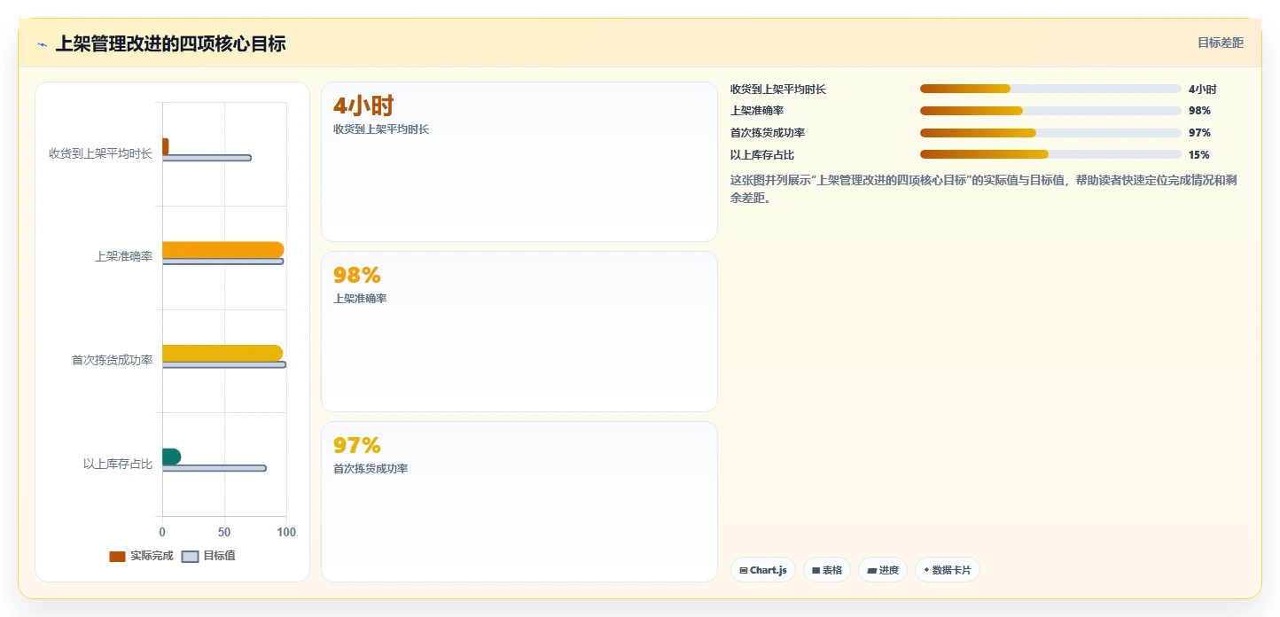Click the orange 实际完成 legend swatch
This screenshot has width=1280, height=617.
click(x=117, y=556)
